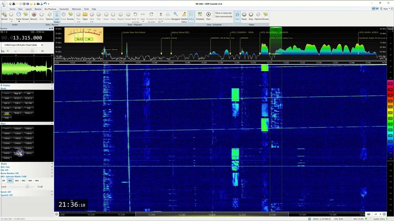Click the S-meter gauge
This screenshot has height=221, width=394.
(84, 35)
